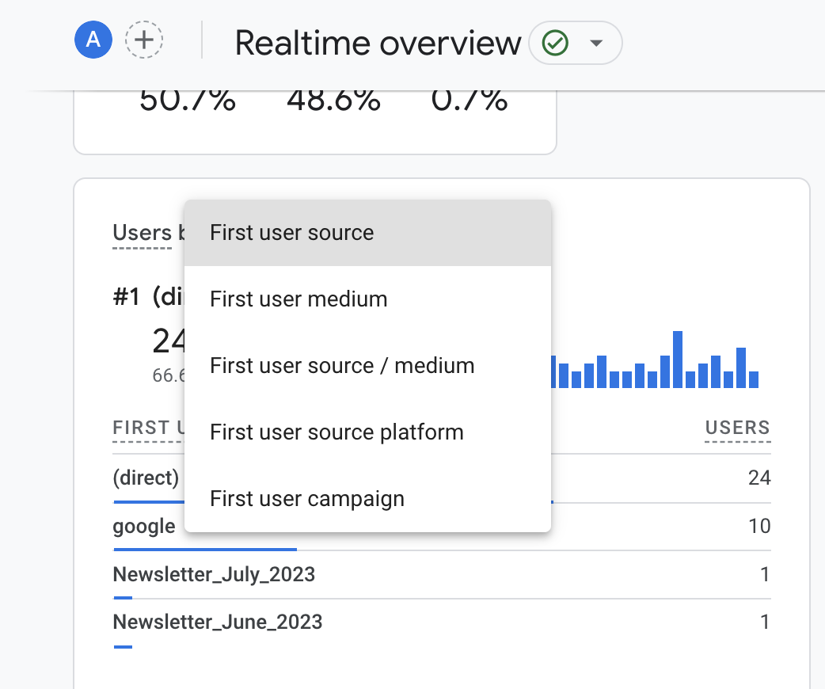Click the Realtime overview title
Viewport: 825px width, 689px height.
[x=378, y=43]
